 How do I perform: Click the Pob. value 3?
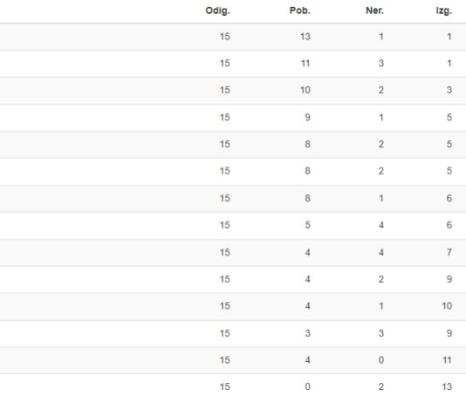pyautogui.click(x=307, y=333)
